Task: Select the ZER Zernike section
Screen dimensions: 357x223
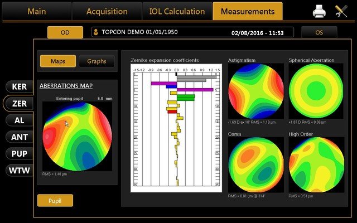Action: 19,104
